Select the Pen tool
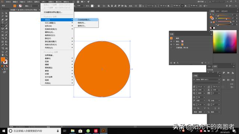This screenshot has width=239, height=134. pos(3,20)
